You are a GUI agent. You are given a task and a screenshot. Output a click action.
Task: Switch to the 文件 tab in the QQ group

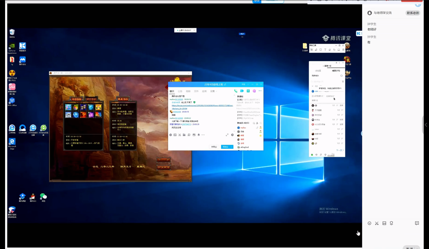coord(196,91)
